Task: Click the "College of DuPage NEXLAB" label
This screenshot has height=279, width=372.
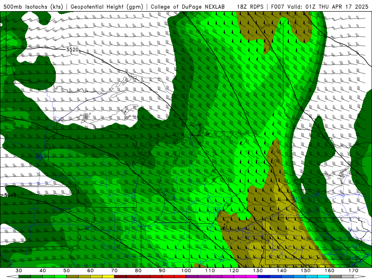Action: coord(188,7)
